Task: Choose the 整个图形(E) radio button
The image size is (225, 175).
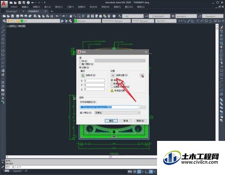Action: tap(80, 64)
